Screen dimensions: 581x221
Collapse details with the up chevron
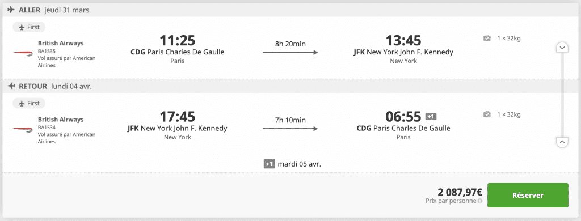tap(562, 142)
